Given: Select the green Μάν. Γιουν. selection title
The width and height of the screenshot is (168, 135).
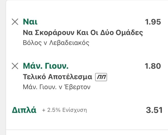Looking at the screenshot, I should 46,66.
